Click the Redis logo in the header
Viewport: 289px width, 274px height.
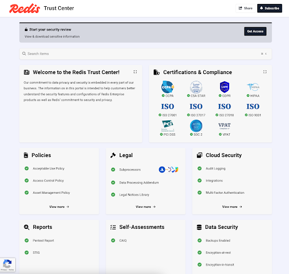24,8
